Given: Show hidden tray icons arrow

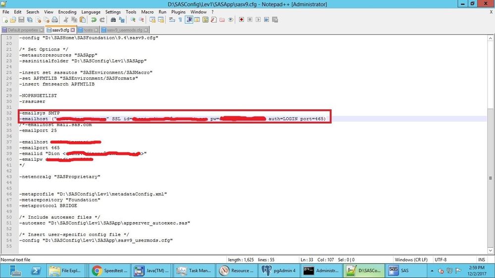Looking at the screenshot, I should click(x=432, y=271).
